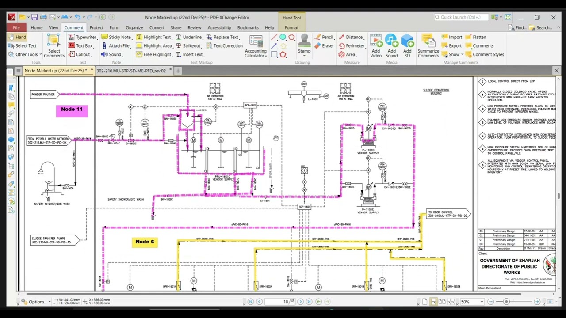Undo the last action

point(77,17)
